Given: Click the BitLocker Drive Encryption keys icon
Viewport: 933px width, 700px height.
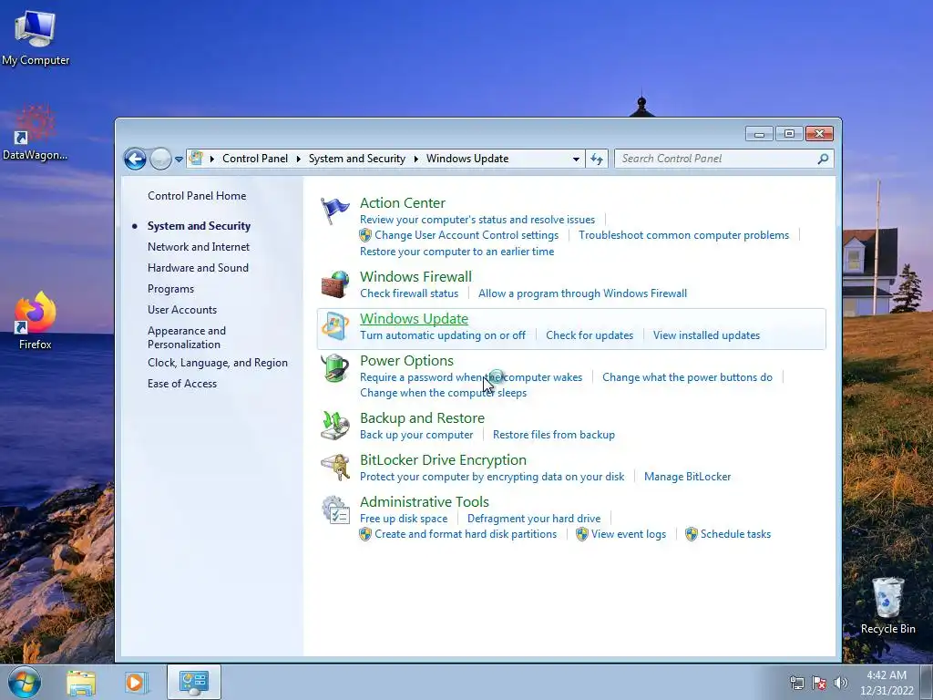Looking at the screenshot, I should [335, 468].
